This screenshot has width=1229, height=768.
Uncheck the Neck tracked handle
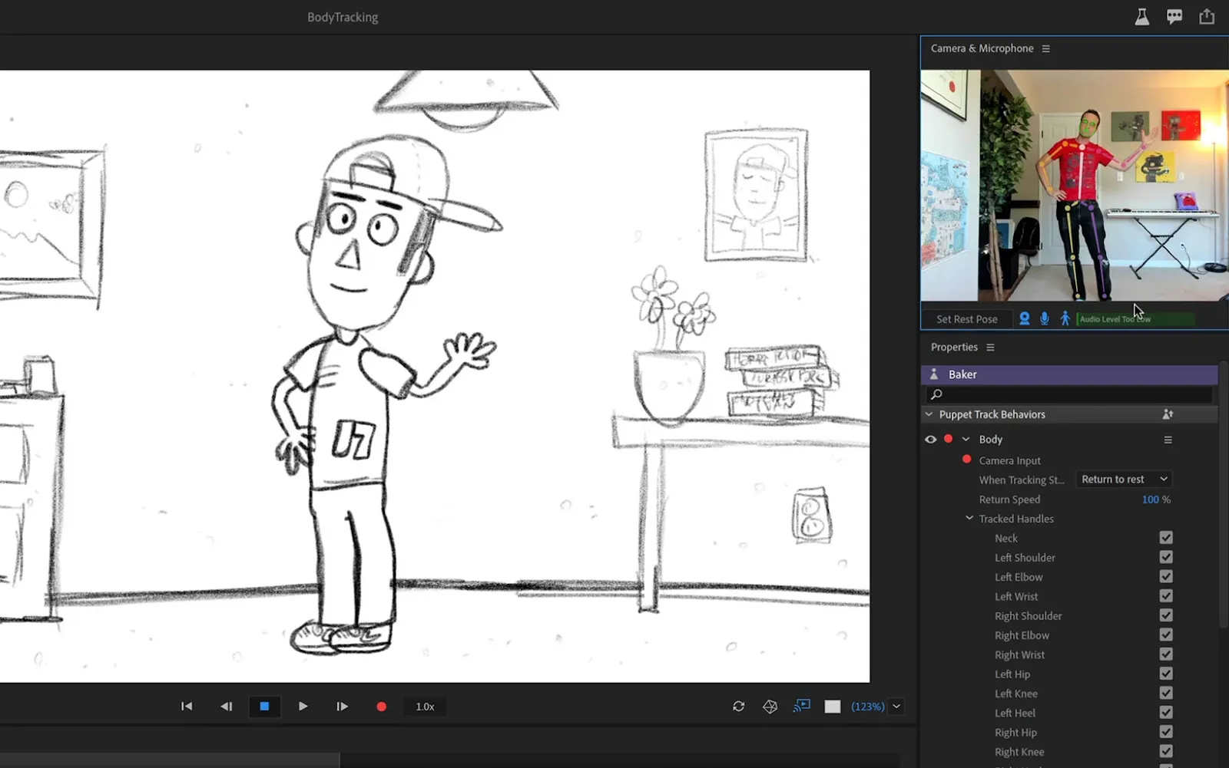click(x=1166, y=538)
